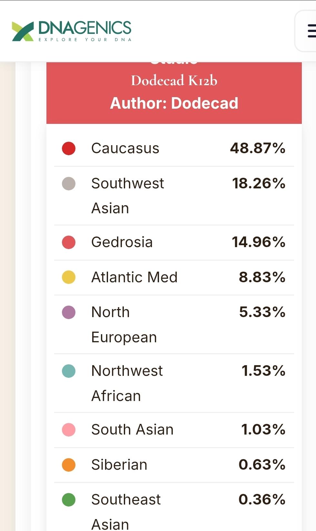
Task: Select the Caucasus label
Action: [x=125, y=148]
